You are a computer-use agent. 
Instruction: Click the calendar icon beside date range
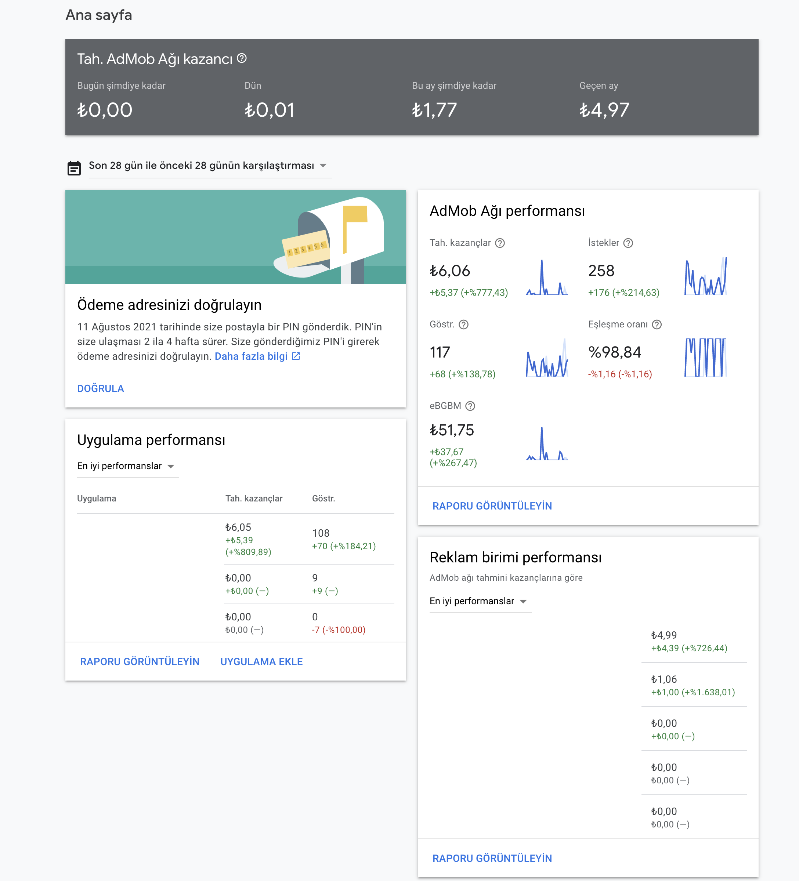click(74, 168)
